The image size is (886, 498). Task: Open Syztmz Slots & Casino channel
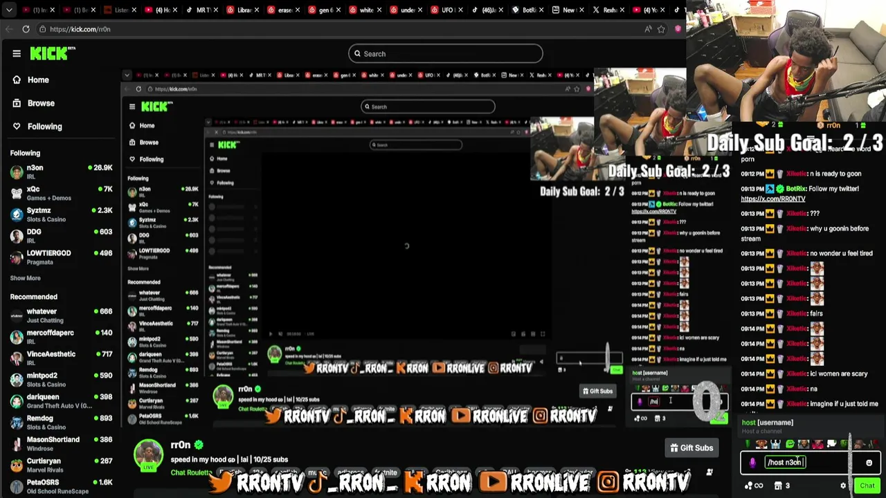tap(61, 214)
